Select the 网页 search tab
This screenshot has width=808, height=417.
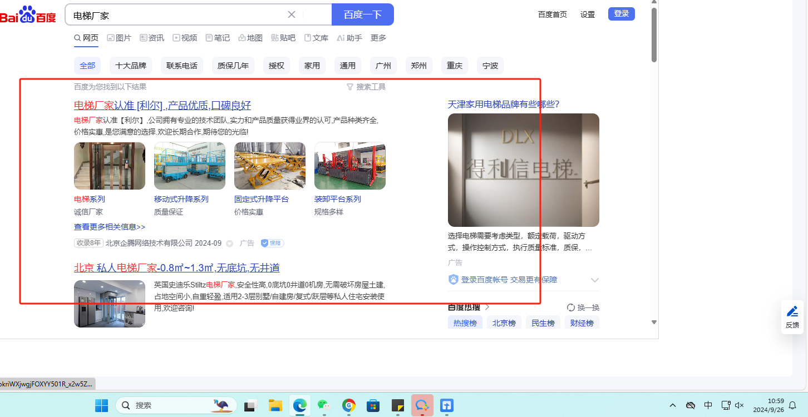coord(86,38)
